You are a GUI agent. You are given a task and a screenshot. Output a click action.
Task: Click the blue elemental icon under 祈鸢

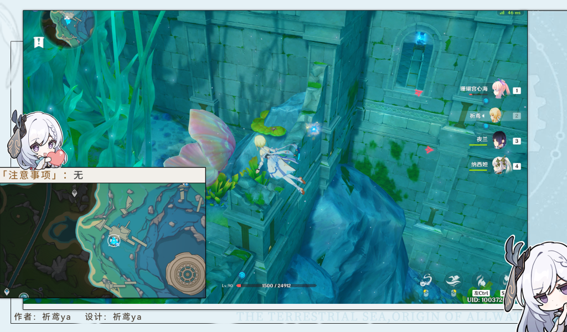(486, 126)
